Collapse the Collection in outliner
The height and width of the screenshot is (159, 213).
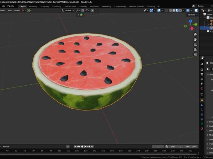point(205,18)
